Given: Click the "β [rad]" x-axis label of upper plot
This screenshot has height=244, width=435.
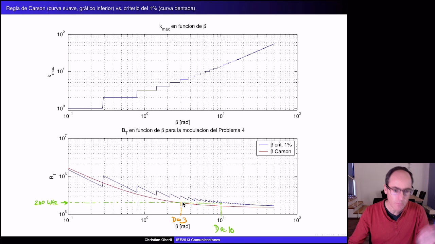Looking at the screenshot, I should tap(182, 122).
